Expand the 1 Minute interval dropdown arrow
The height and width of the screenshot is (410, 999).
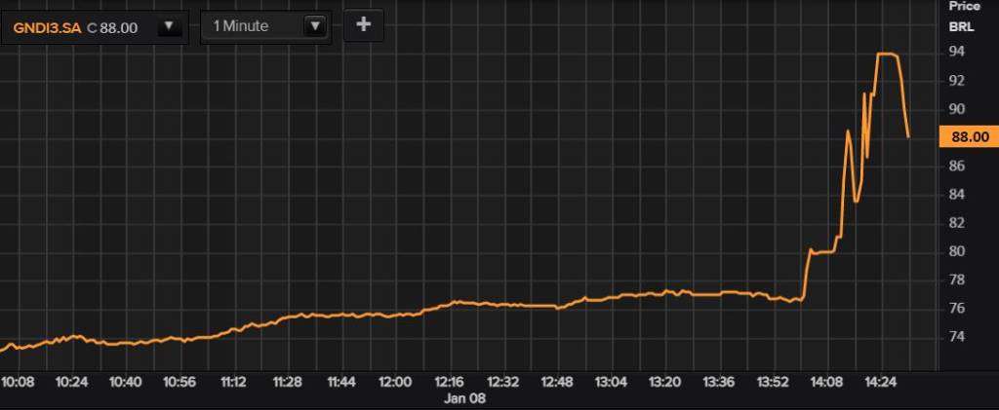click(x=314, y=26)
